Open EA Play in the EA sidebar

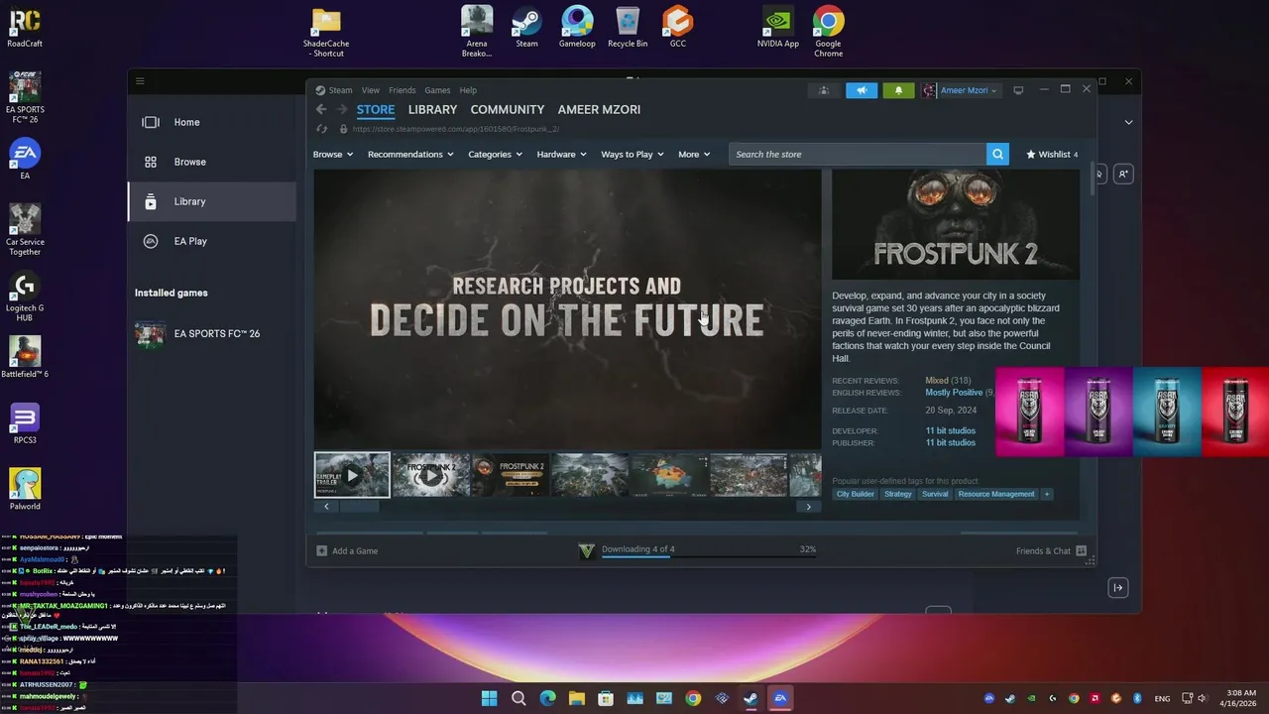[211, 241]
